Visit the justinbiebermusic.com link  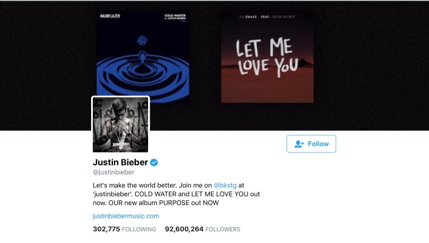coord(126,216)
